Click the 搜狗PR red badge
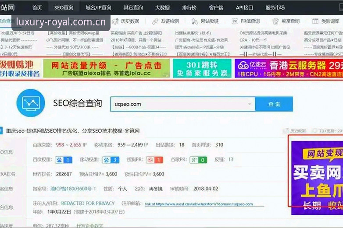343x228 pixels. point(154,160)
